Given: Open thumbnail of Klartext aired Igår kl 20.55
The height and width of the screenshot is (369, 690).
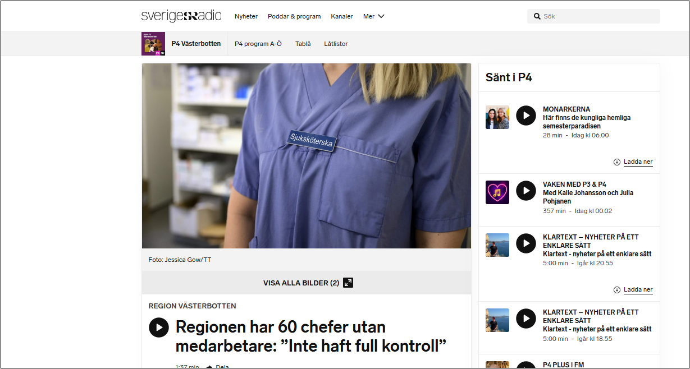Looking at the screenshot, I should 497,245.
